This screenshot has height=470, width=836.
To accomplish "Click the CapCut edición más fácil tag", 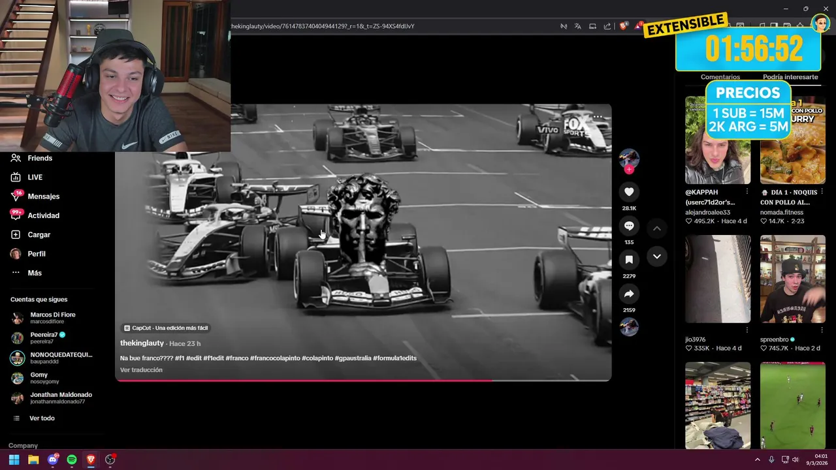I will coord(166,328).
